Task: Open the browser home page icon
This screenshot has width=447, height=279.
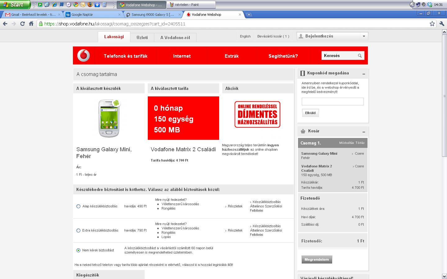Action: coord(31,24)
